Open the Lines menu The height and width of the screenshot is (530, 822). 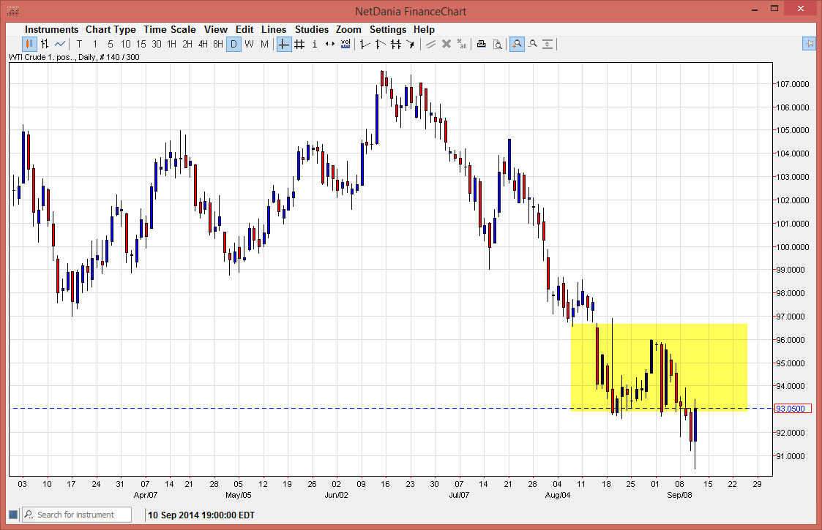pyautogui.click(x=274, y=29)
